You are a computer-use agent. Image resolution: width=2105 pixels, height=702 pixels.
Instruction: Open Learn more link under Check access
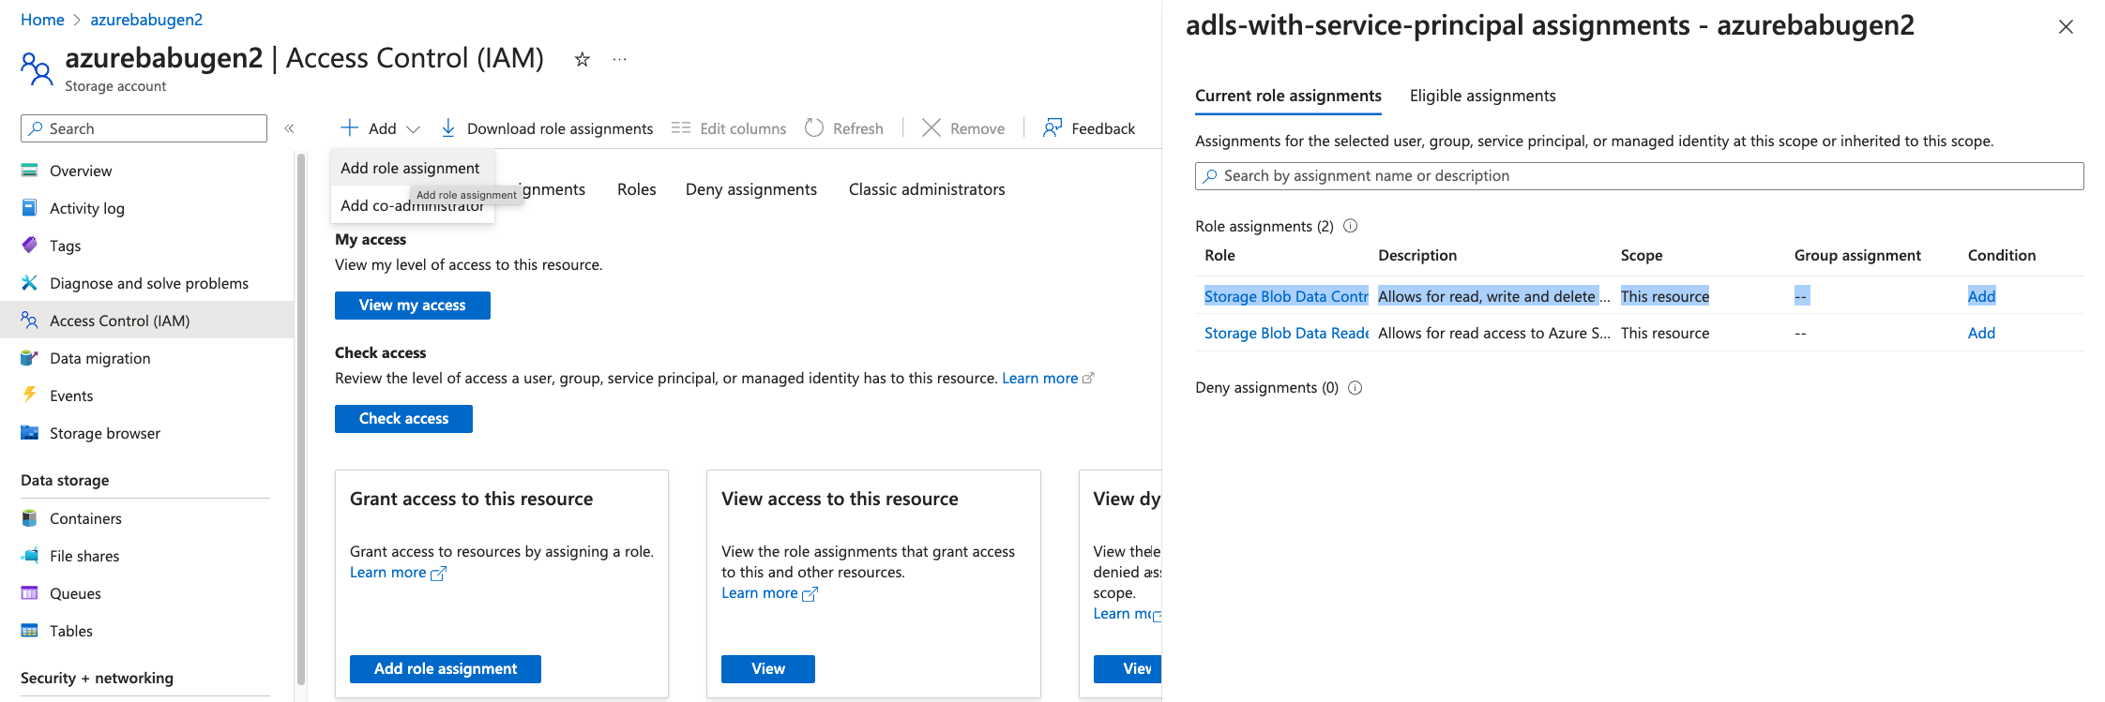coord(1048,379)
